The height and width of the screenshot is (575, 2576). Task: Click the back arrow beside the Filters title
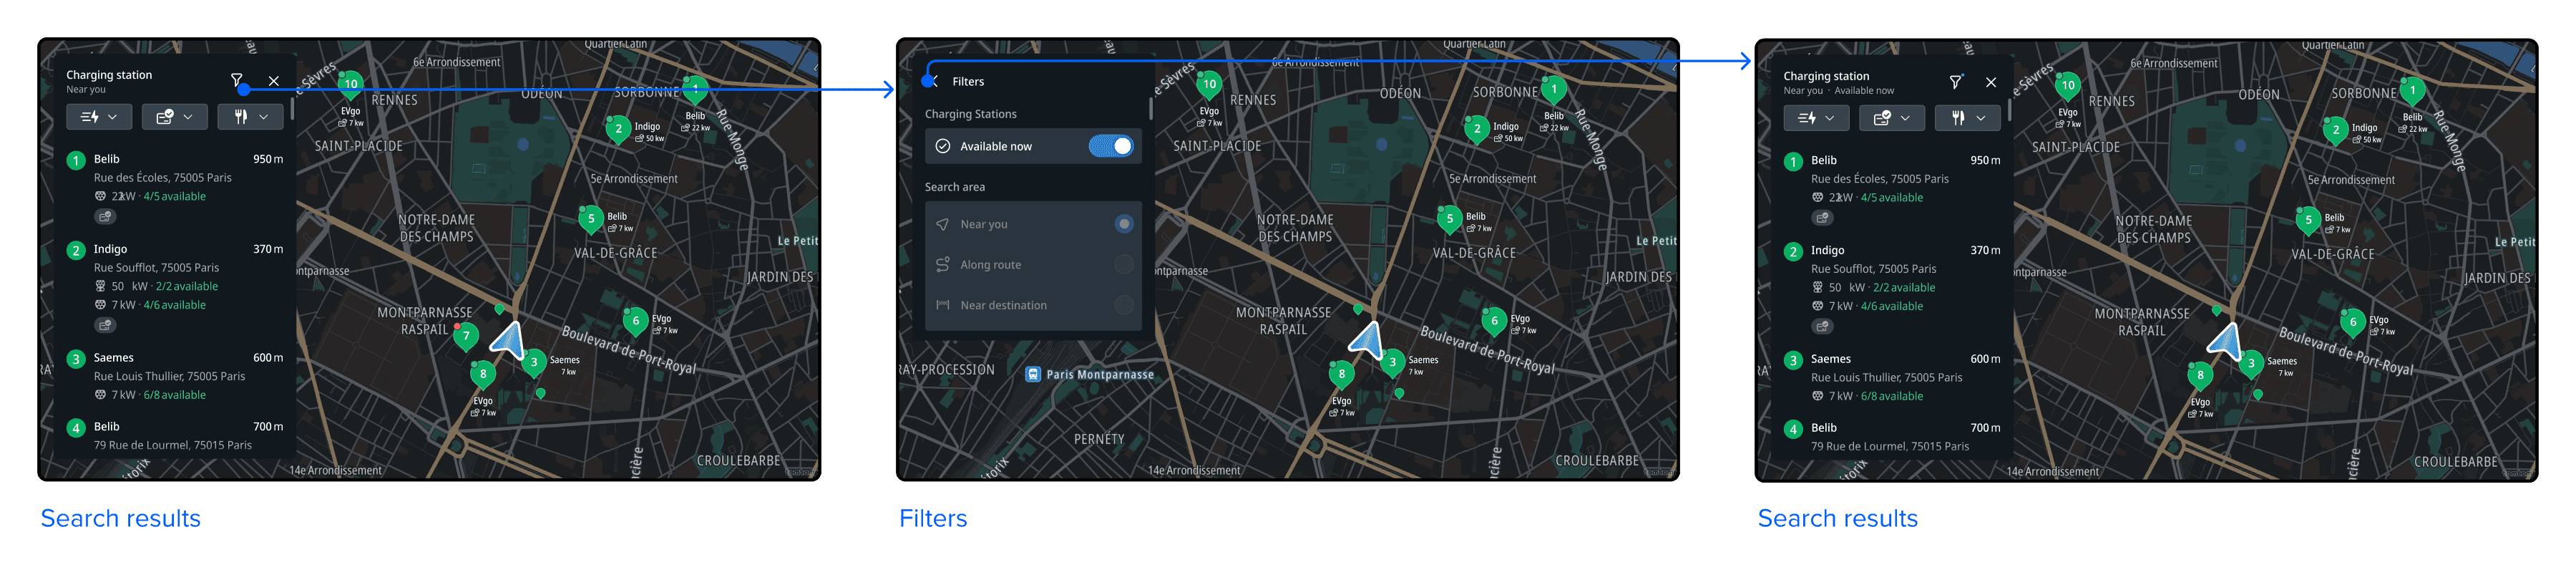(x=934, y=82)
